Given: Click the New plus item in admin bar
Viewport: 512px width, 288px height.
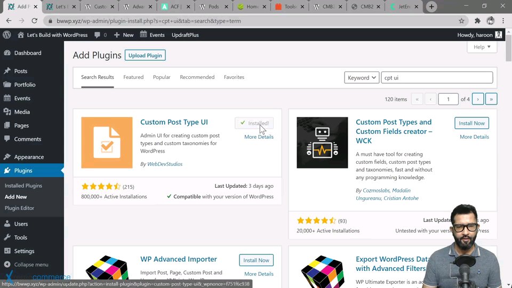Looking at the screenshot, I should [x=124, y=35].
